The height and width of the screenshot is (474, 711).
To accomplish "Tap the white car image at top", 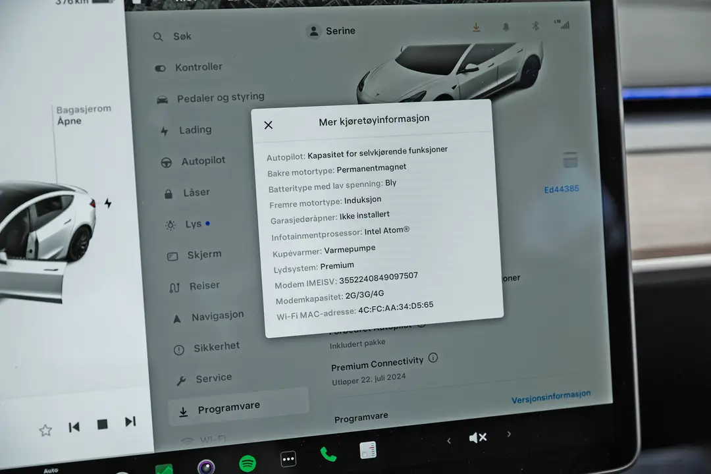I will click(x=449, y=72).
